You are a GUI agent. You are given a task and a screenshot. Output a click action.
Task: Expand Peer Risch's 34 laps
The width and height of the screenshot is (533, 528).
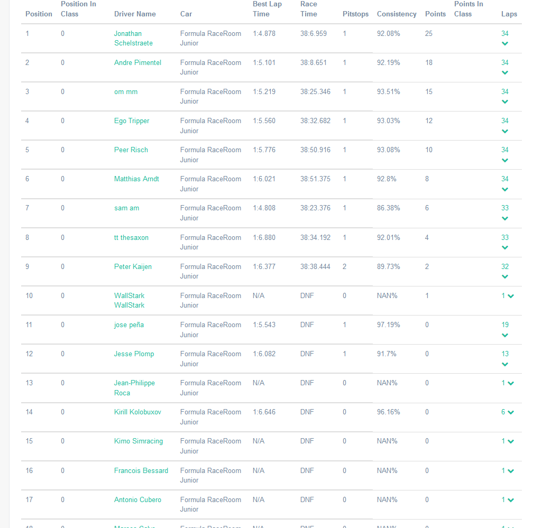click(x=505, y=160)
